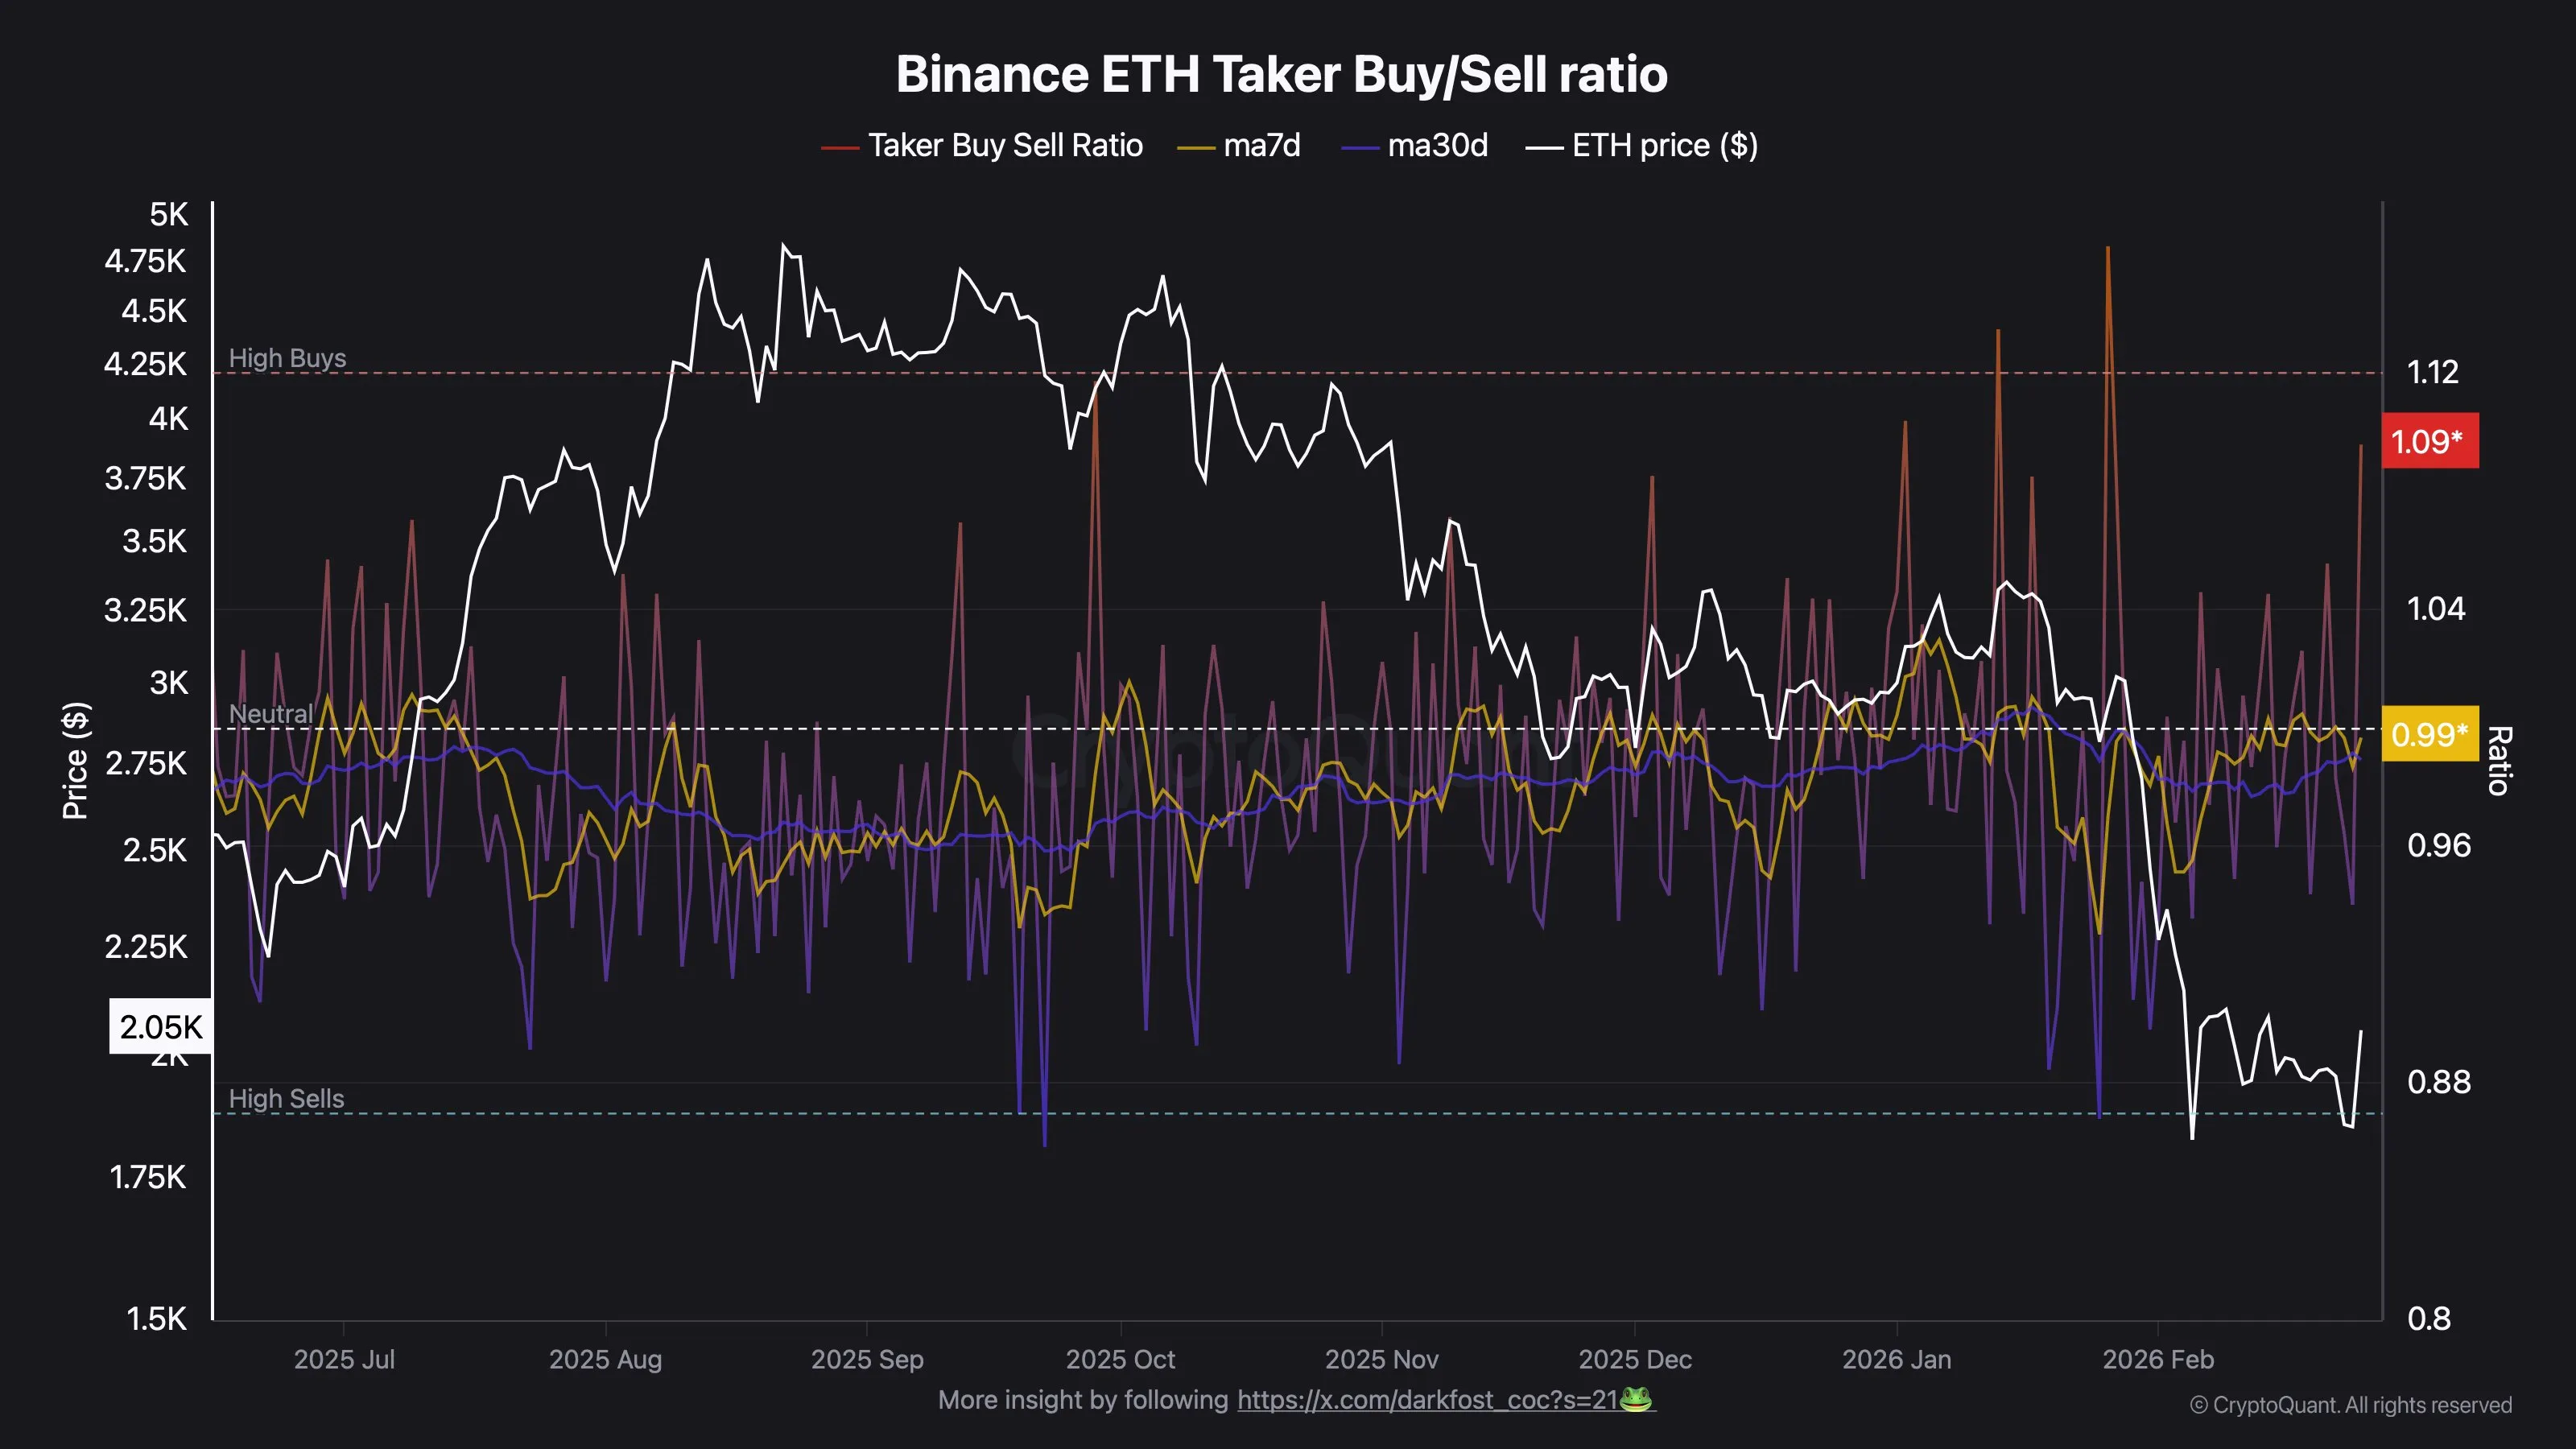2576x1449 pixels.
Task: Click the white ETH price legend line icon
Action: tap(1546, 146)
